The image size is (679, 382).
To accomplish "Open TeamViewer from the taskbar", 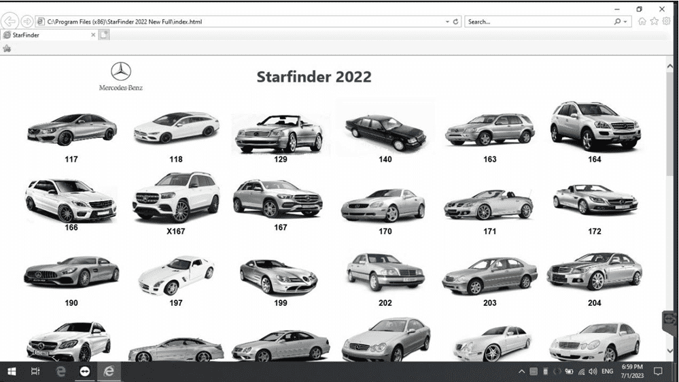I will click(x=85, y=371).
